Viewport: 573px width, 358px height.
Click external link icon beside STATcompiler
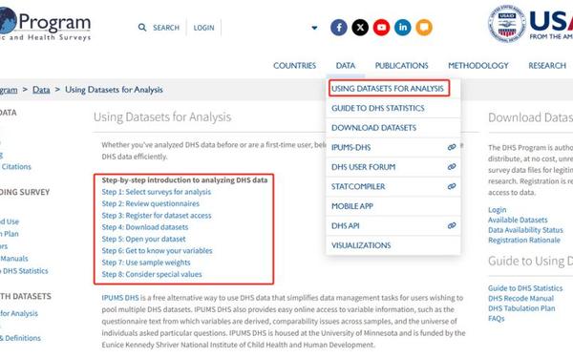coord(452,186)
